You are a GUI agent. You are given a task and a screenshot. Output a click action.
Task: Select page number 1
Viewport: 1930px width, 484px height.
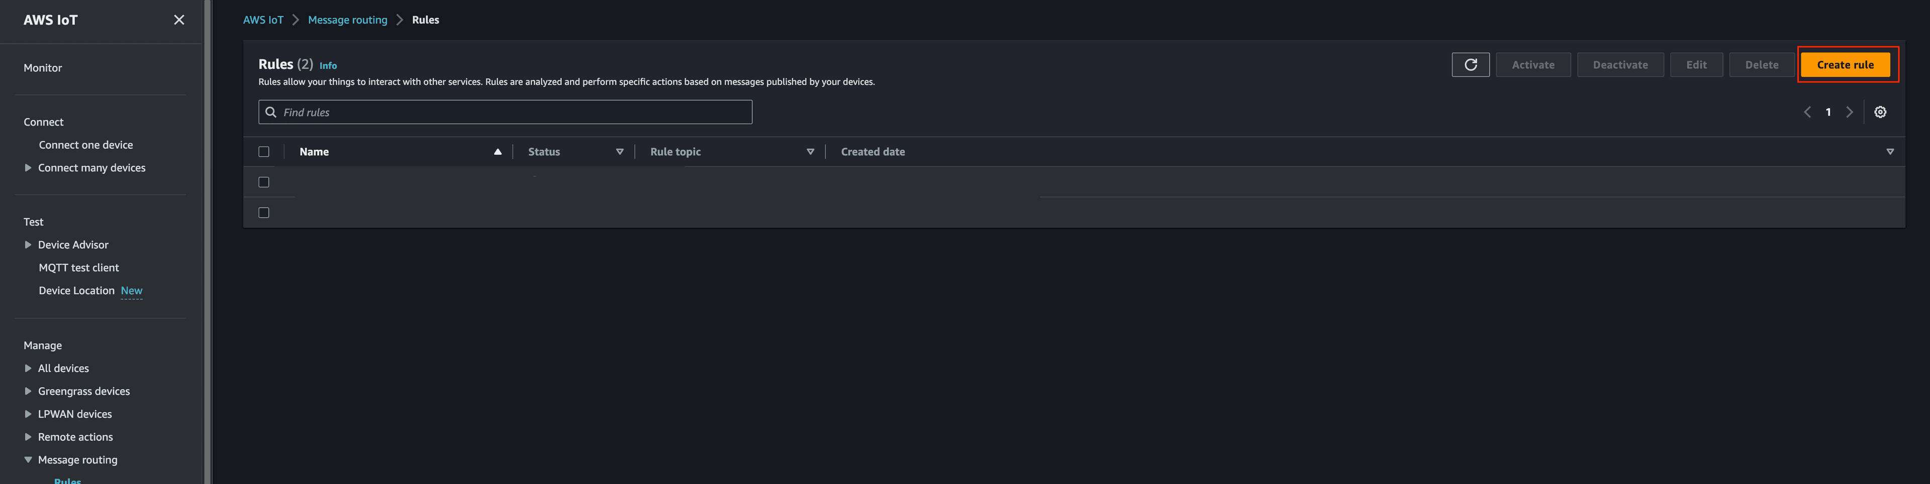click(x=1828, y=113)
